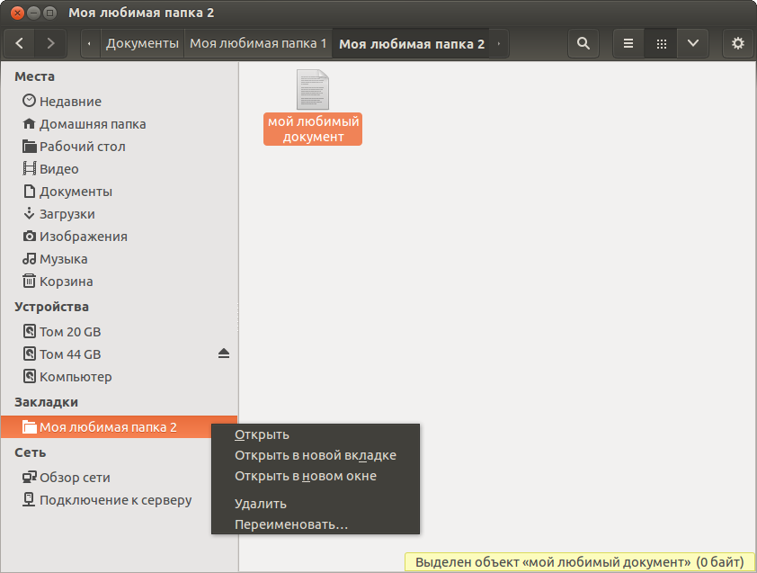
Task: Click the search magnifier icon in toolbar
Action: click(x=583, y=43)
